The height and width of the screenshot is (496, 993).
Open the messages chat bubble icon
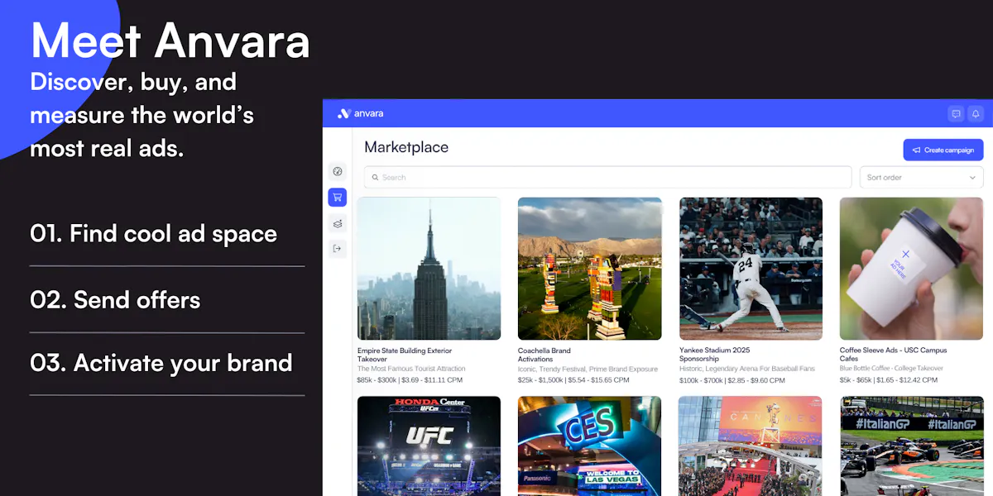pos(956,114)
